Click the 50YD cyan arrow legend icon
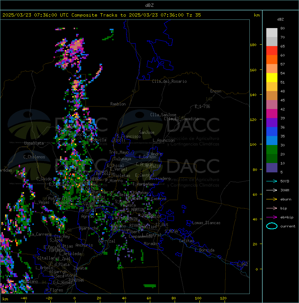This screenshot has width=299, height=303. click(x=272, y=181)
